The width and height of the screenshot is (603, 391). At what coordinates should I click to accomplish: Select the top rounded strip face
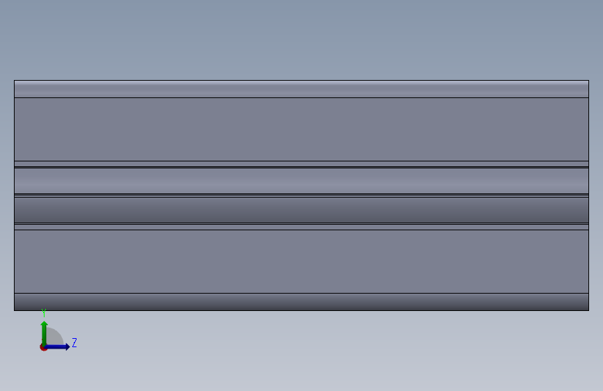click(x=302, y=89)
